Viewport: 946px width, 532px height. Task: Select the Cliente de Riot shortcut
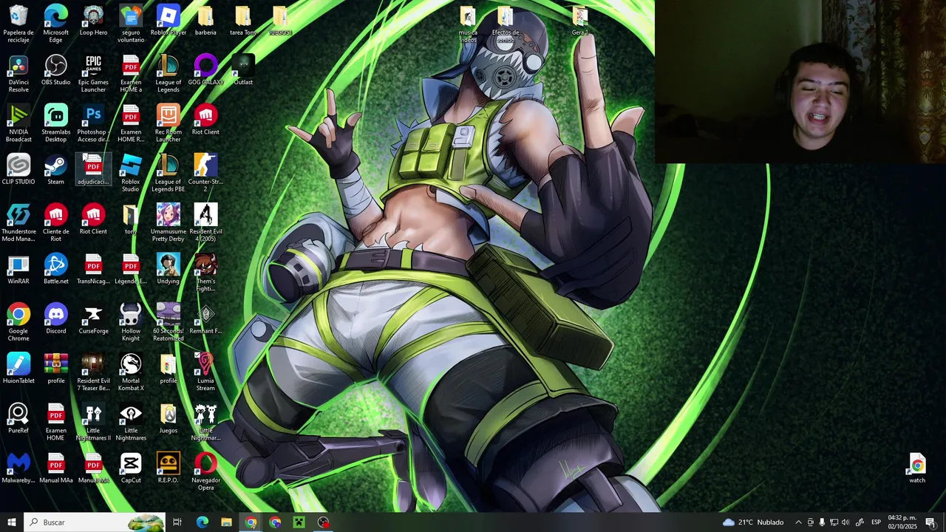coord(56,222)
